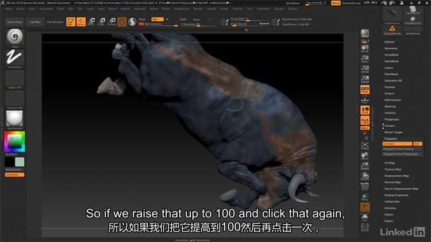Open the Paint brush thumbnail picker
The image size is (431, 242).
[15, 38]
